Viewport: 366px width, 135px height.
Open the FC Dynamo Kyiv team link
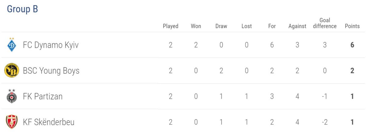pos(51,45)
